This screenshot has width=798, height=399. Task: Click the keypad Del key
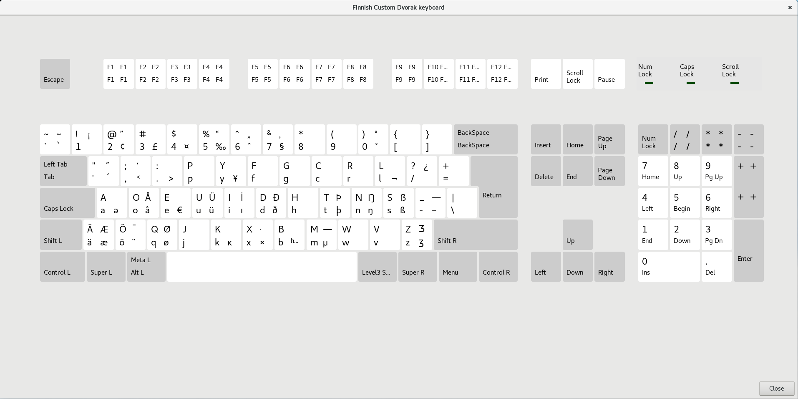(x=717, y=267)
